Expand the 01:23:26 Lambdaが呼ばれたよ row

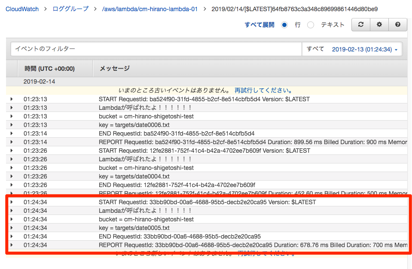[12, 159]
